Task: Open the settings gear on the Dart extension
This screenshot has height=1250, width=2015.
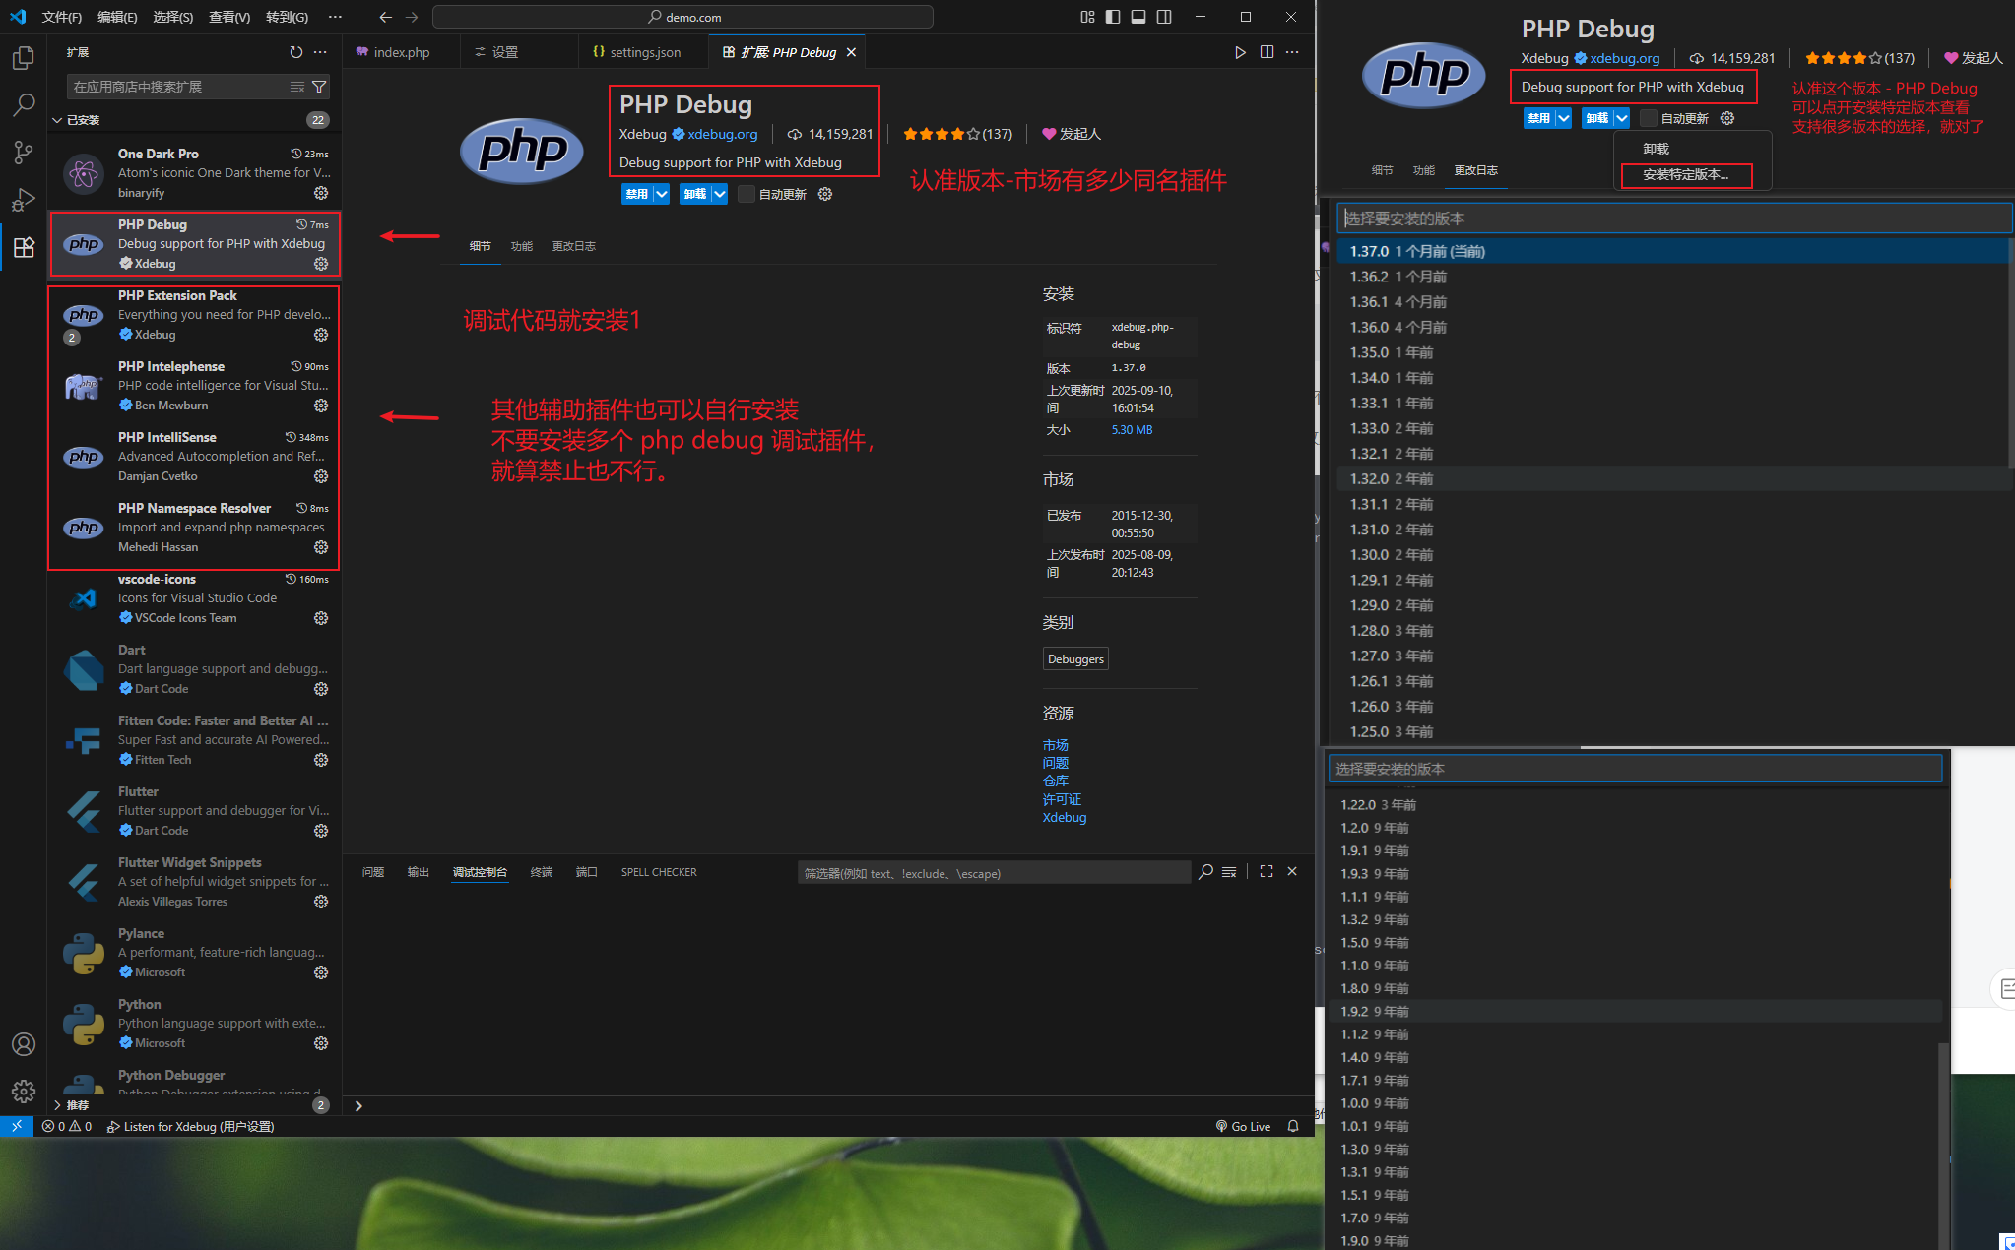Action: [x=321, y=689]
